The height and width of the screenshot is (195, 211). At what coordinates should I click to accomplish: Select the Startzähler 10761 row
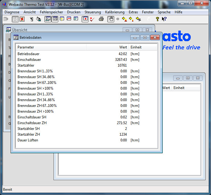[86, 65]
